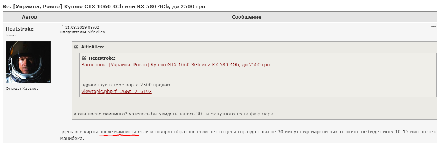The width and height of the screenshot is (437, 143).
Task: Open the Заголовок Куплю GTX 1060 link
Action: click(x=176, y=65)
